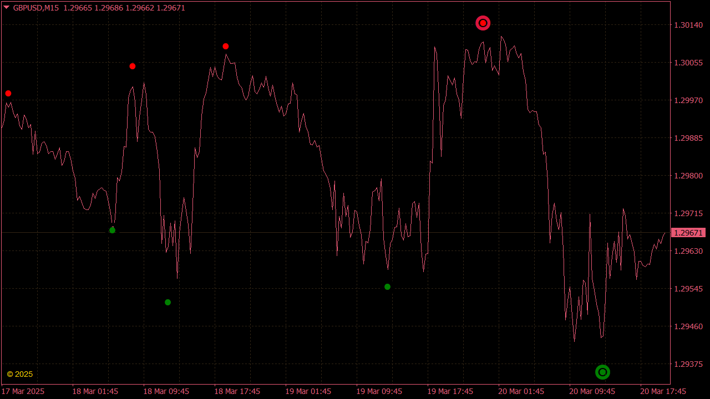Screen dimensions: 710x399
Task: Click the 18 Mar 09:45 time label
Action: tap(166, 391)
